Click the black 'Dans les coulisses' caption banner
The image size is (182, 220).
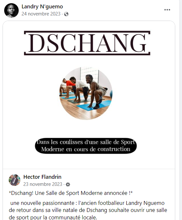click(86, 146)
